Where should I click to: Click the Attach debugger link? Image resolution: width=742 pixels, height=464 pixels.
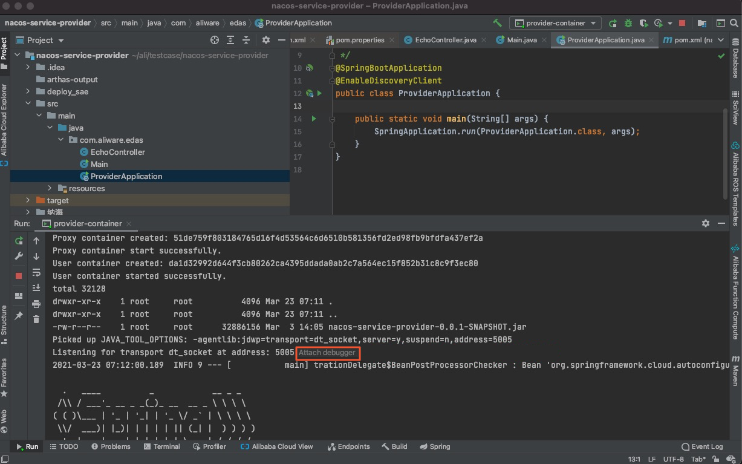tap(328, 353)
